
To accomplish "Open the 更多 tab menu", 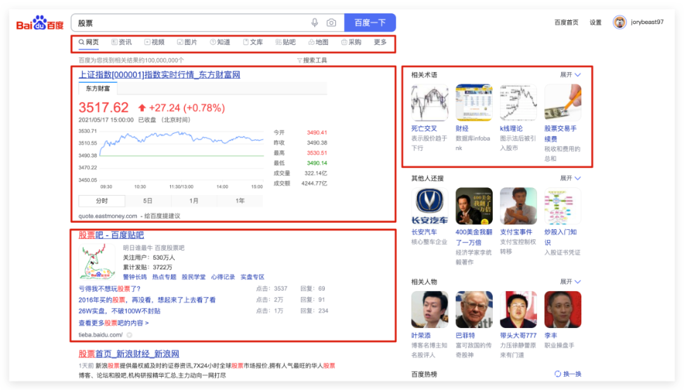I will [380, 42].
